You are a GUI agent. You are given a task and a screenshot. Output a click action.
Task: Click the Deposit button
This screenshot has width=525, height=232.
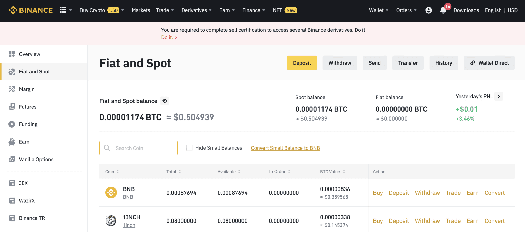coord(302,63)
